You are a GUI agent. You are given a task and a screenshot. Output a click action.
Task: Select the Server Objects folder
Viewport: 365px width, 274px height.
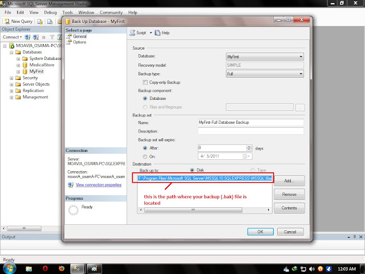coord(36,84)
